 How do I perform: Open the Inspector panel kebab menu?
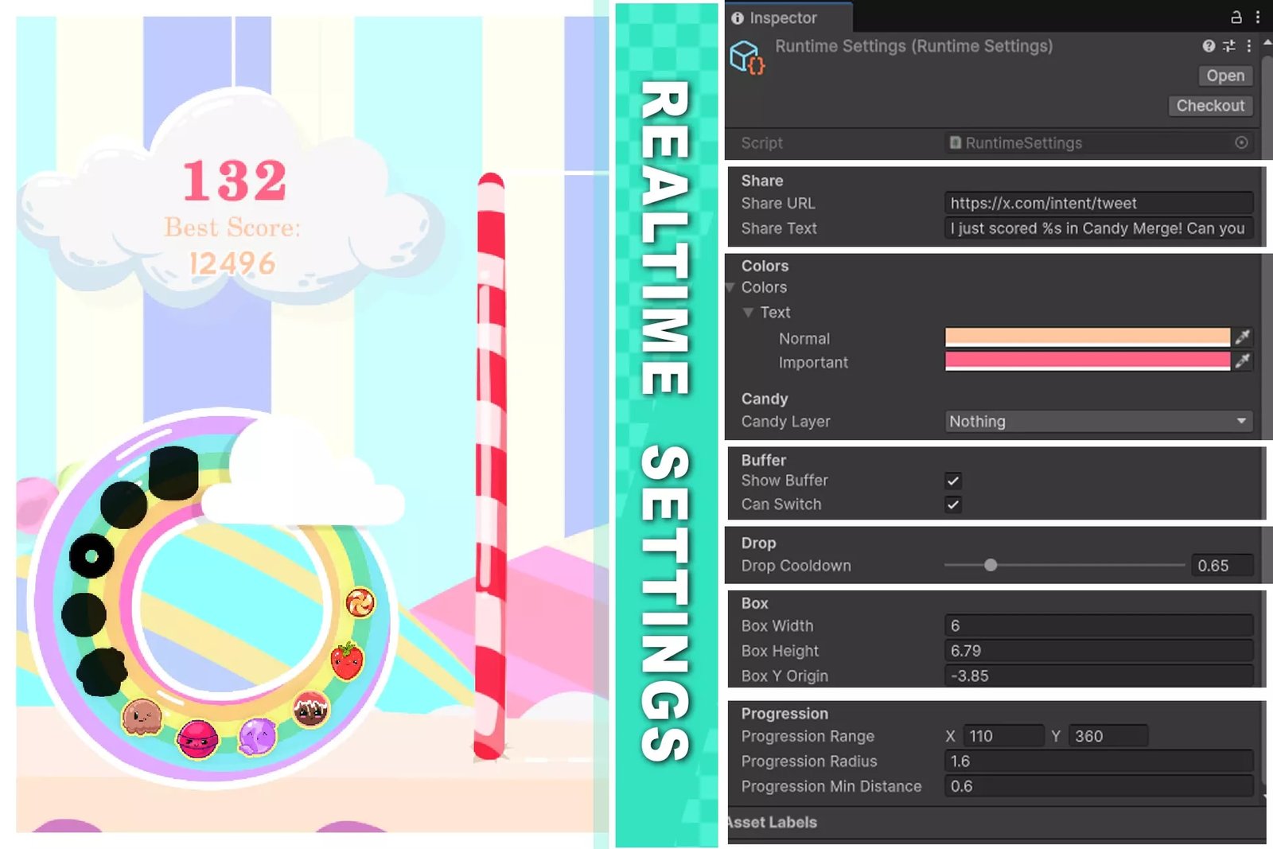[x=1258, y=17]
